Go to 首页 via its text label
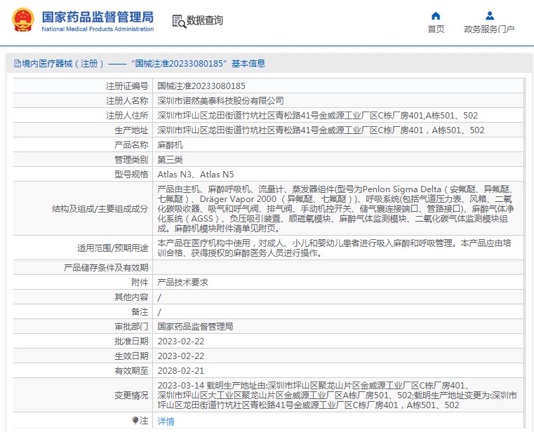This screenshot has width=534, height=432. [x=436, y=29]
